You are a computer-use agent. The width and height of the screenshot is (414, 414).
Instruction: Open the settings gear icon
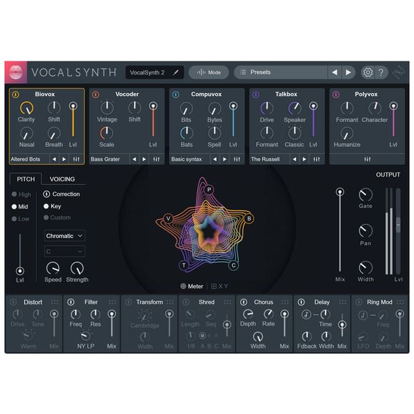coord(368,72)
